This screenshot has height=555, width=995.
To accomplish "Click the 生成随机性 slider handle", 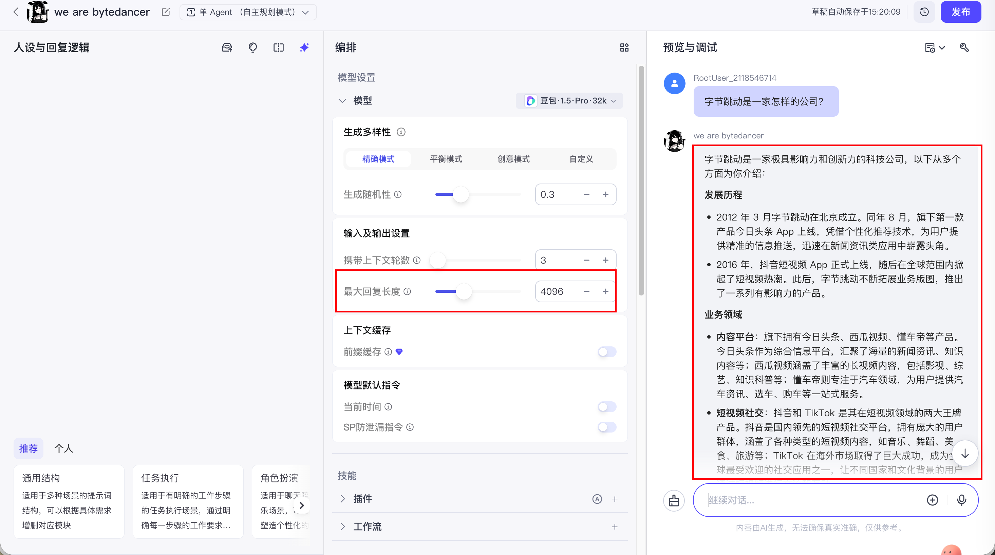I will click(461, 194).
